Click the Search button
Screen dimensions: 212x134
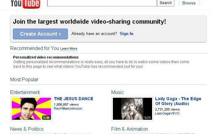[166, 3]
